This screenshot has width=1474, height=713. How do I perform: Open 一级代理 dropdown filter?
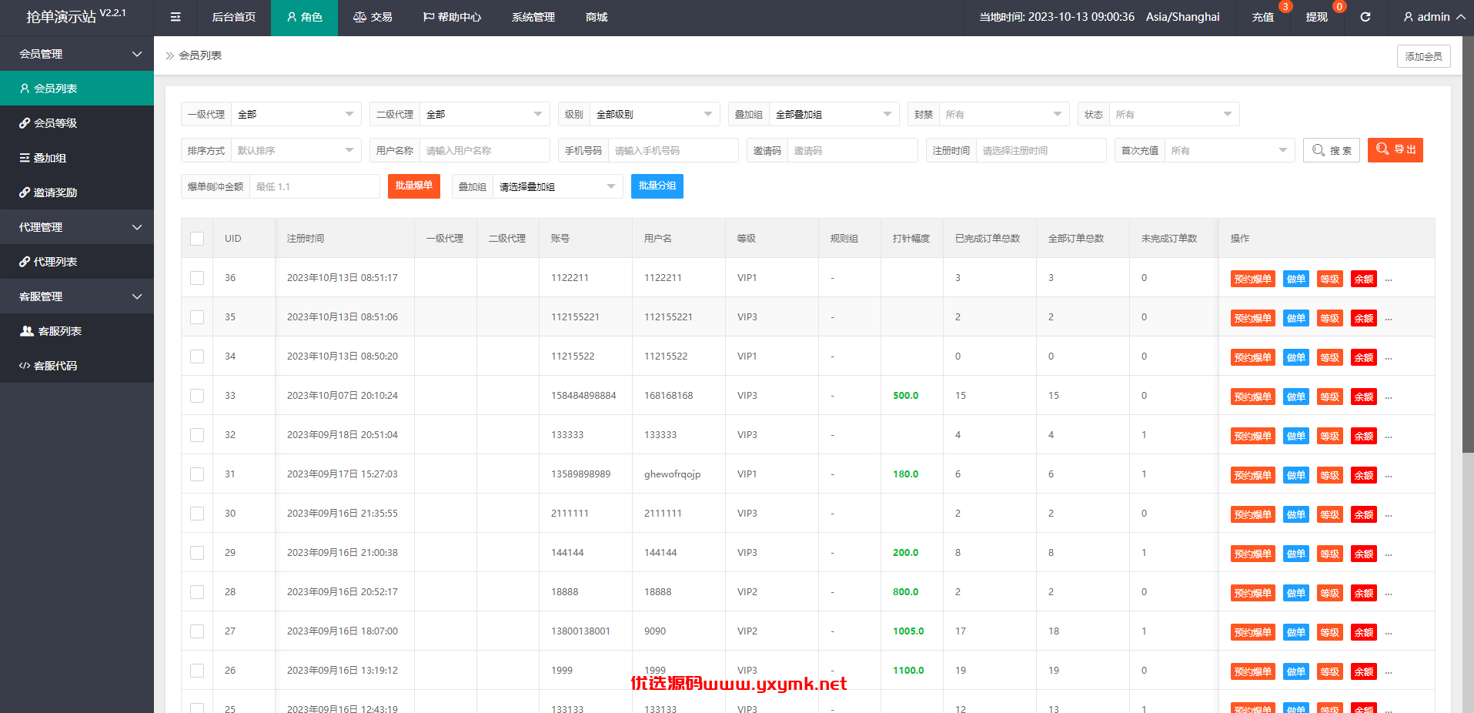(296, 114)
